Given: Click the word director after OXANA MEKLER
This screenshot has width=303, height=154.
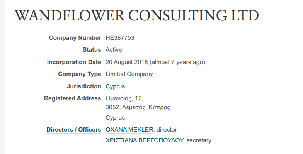Looking at the screenshot, I should point(167,130).
